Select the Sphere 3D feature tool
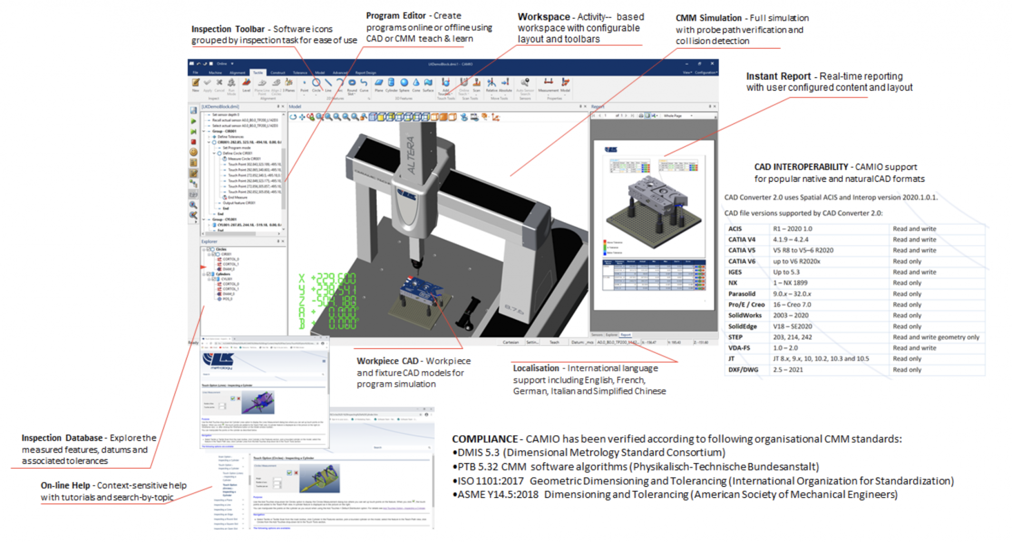The height and width of the screenshot is (542, 1012). [404, 84]
